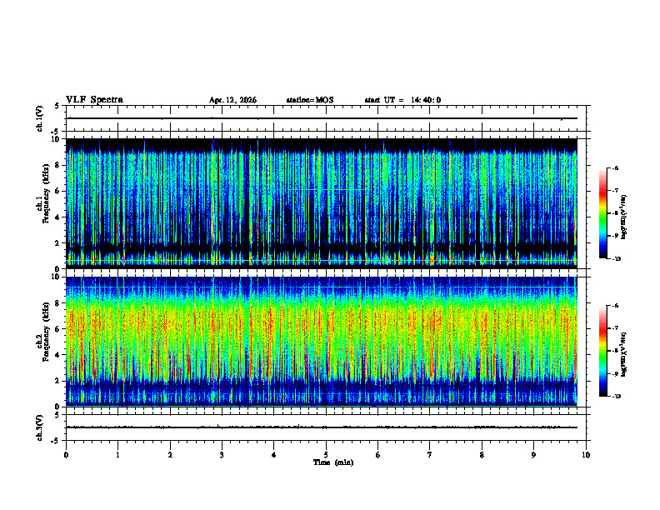Click the ch.2 color bar log(PSD) unit label

pyautogui.click(x=624, y=354)
